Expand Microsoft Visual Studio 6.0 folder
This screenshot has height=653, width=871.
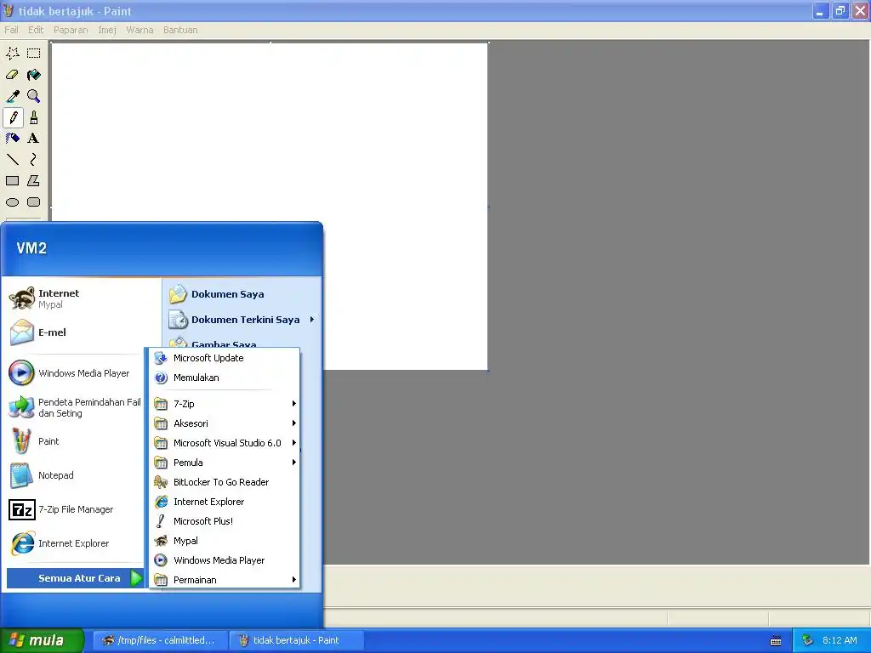pos(225,443)
